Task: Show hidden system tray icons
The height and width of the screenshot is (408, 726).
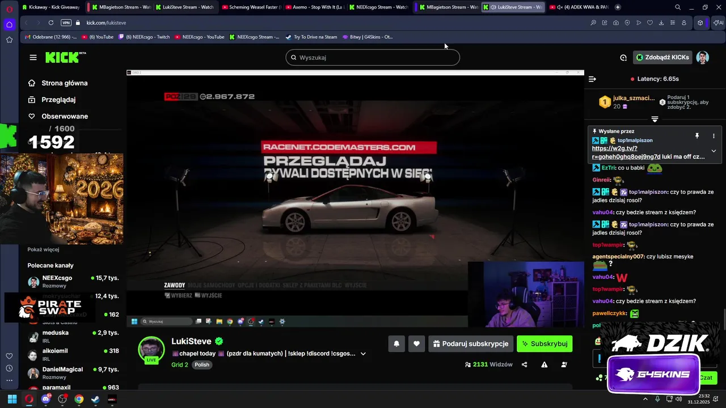Action: pos(645,399)
